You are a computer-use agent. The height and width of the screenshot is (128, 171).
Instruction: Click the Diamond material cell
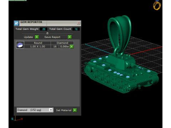click(x=62, y=43)
